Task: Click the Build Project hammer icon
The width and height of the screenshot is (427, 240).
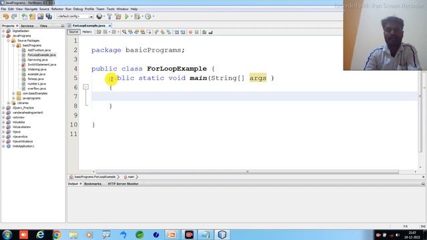Action: point(109,17)
